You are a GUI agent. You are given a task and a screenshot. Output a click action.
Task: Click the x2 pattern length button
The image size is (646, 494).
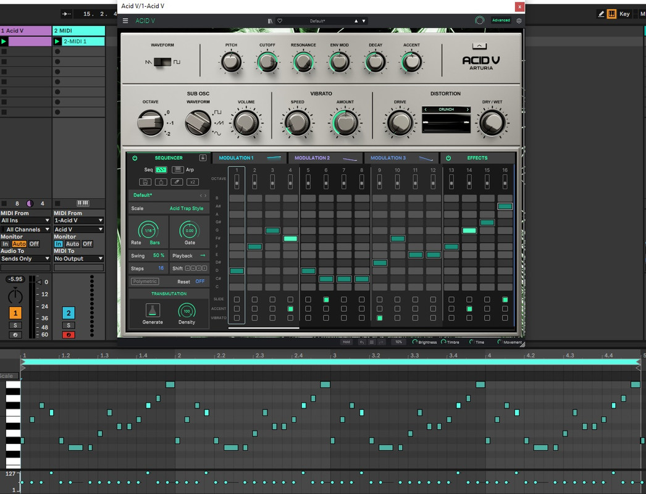[193, 182]
